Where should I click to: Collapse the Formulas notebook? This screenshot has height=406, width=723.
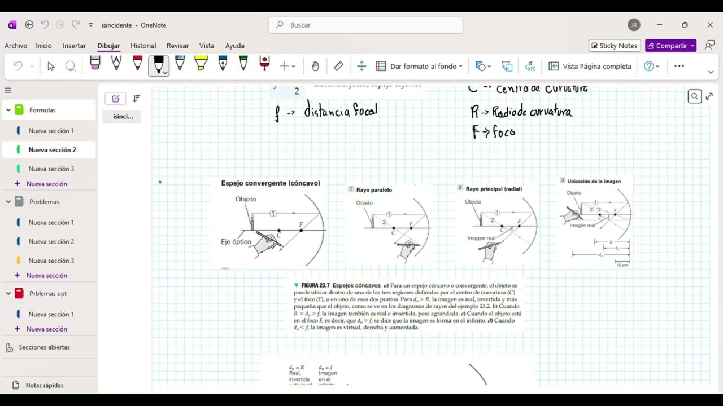(x=8, y=110)
